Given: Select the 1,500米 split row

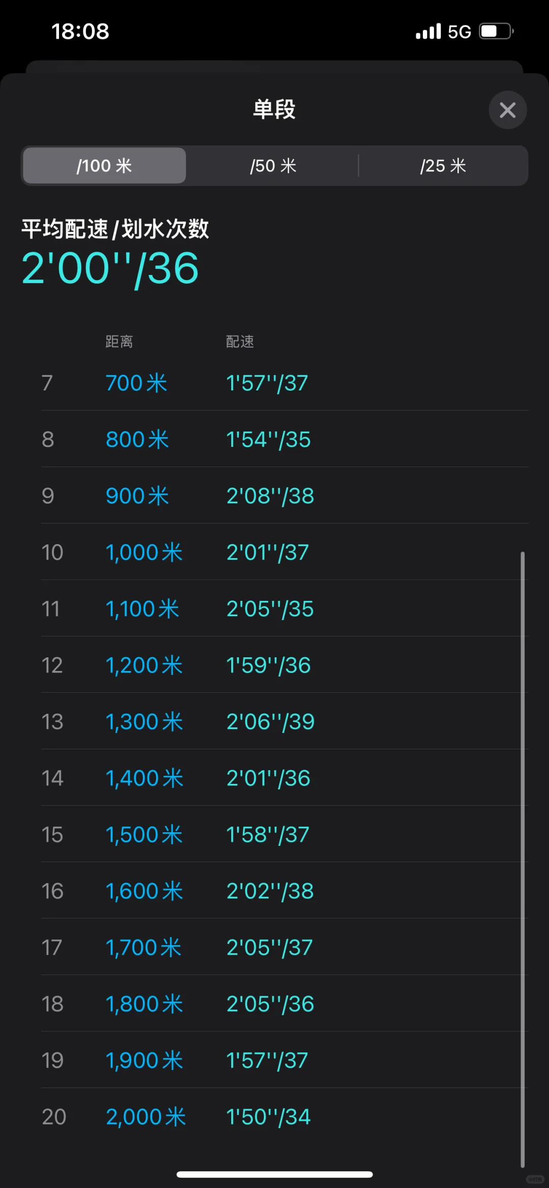Looking at the screenshot, I should click(x=285, y=834).
